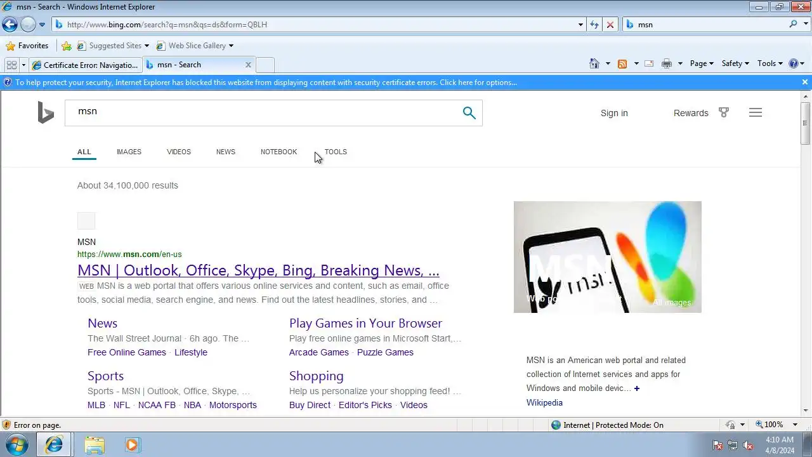Click the Bing search magnifier button
812x457 pixels.
469,113
